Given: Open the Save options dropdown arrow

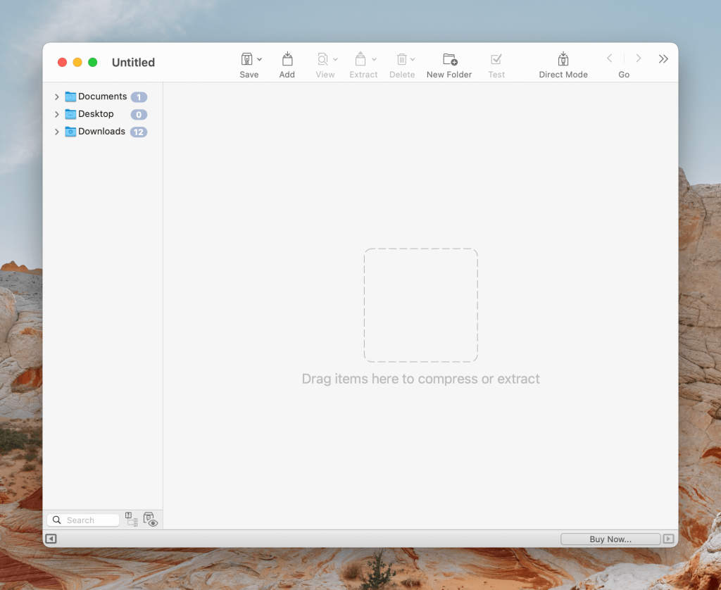Looking at the screenshot, I should [258, 58].
